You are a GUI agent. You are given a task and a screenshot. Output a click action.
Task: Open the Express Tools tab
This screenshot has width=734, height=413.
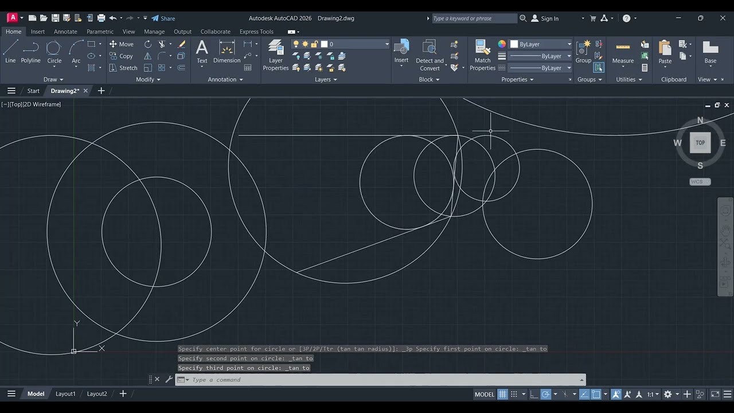(x=256, y=32)
